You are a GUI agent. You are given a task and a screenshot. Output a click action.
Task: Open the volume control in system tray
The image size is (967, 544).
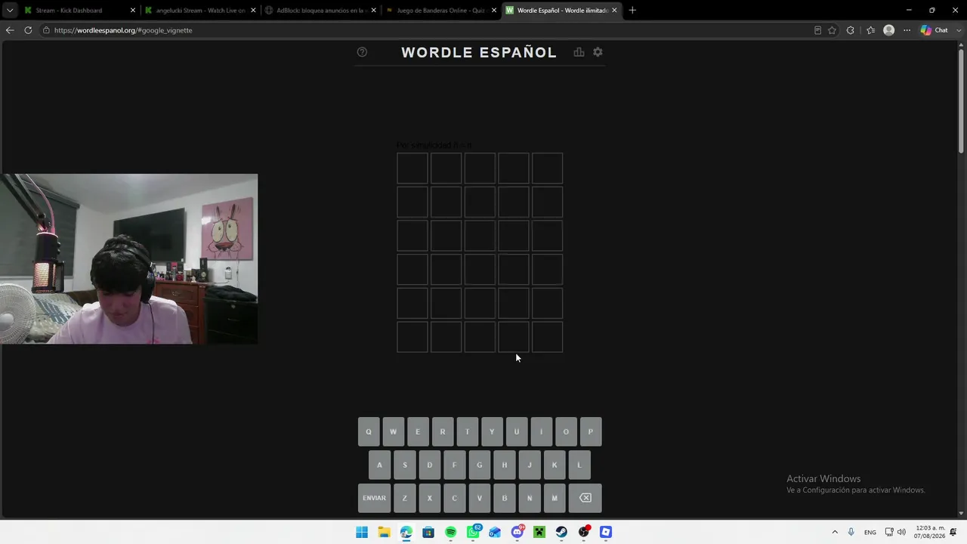pos(901,532)
